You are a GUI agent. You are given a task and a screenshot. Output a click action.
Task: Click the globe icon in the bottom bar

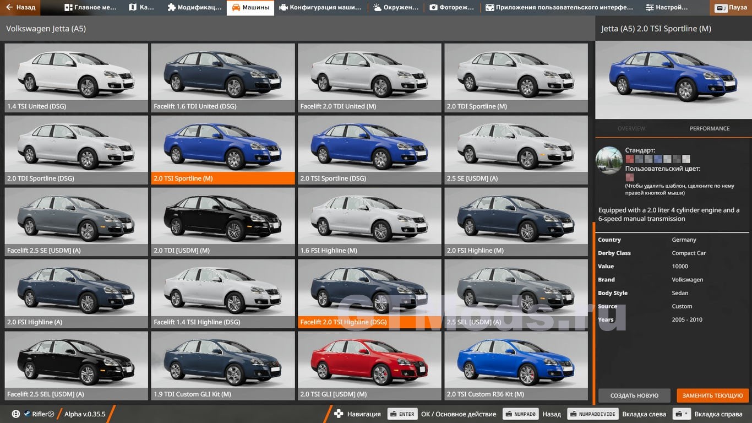[15, 414]
